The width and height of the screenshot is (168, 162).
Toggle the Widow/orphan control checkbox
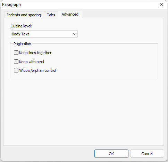tap(16, 70)
